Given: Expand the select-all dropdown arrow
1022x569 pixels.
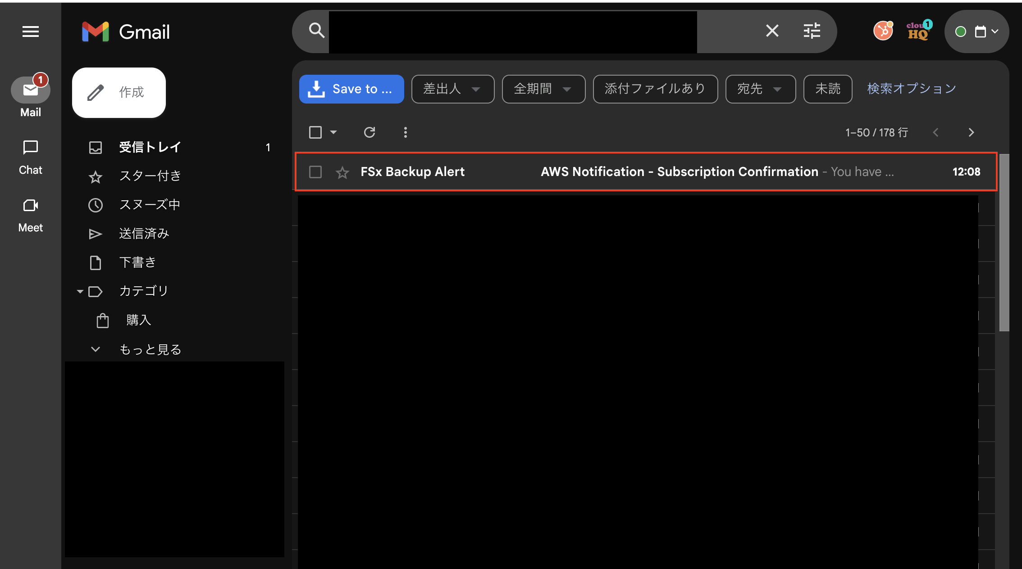Looking at the screenshot, I should coord(333,132).
